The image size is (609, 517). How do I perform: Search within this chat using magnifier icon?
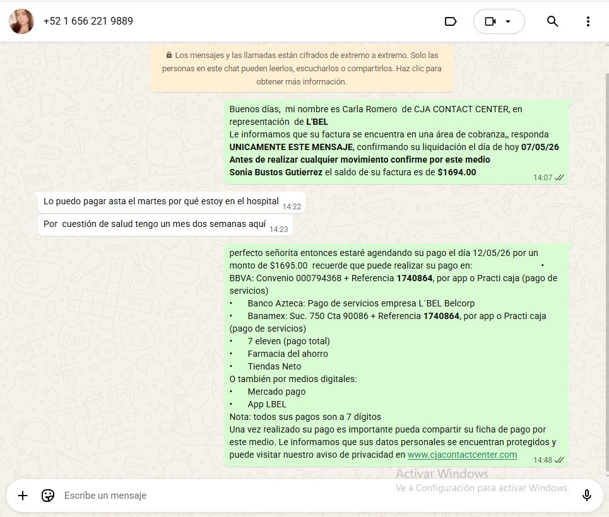552,21
